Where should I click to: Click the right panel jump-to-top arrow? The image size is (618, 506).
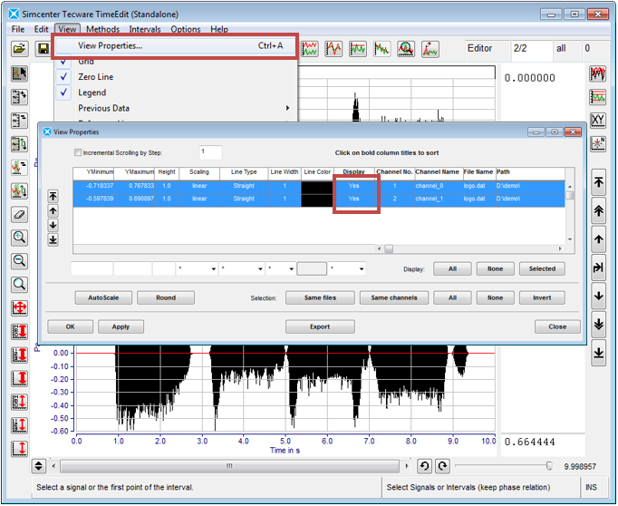tap(598, 182)
